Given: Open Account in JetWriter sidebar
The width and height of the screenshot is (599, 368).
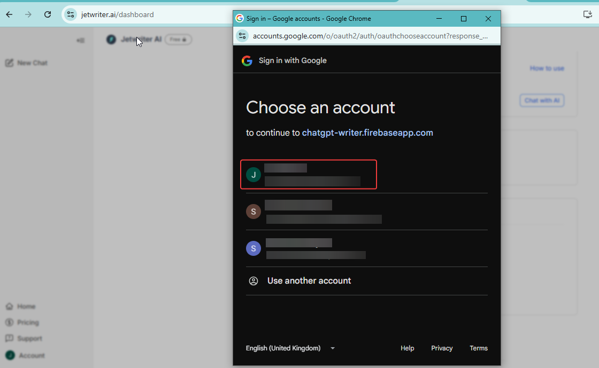Looking at the screenshot, I should click(25, 355).
